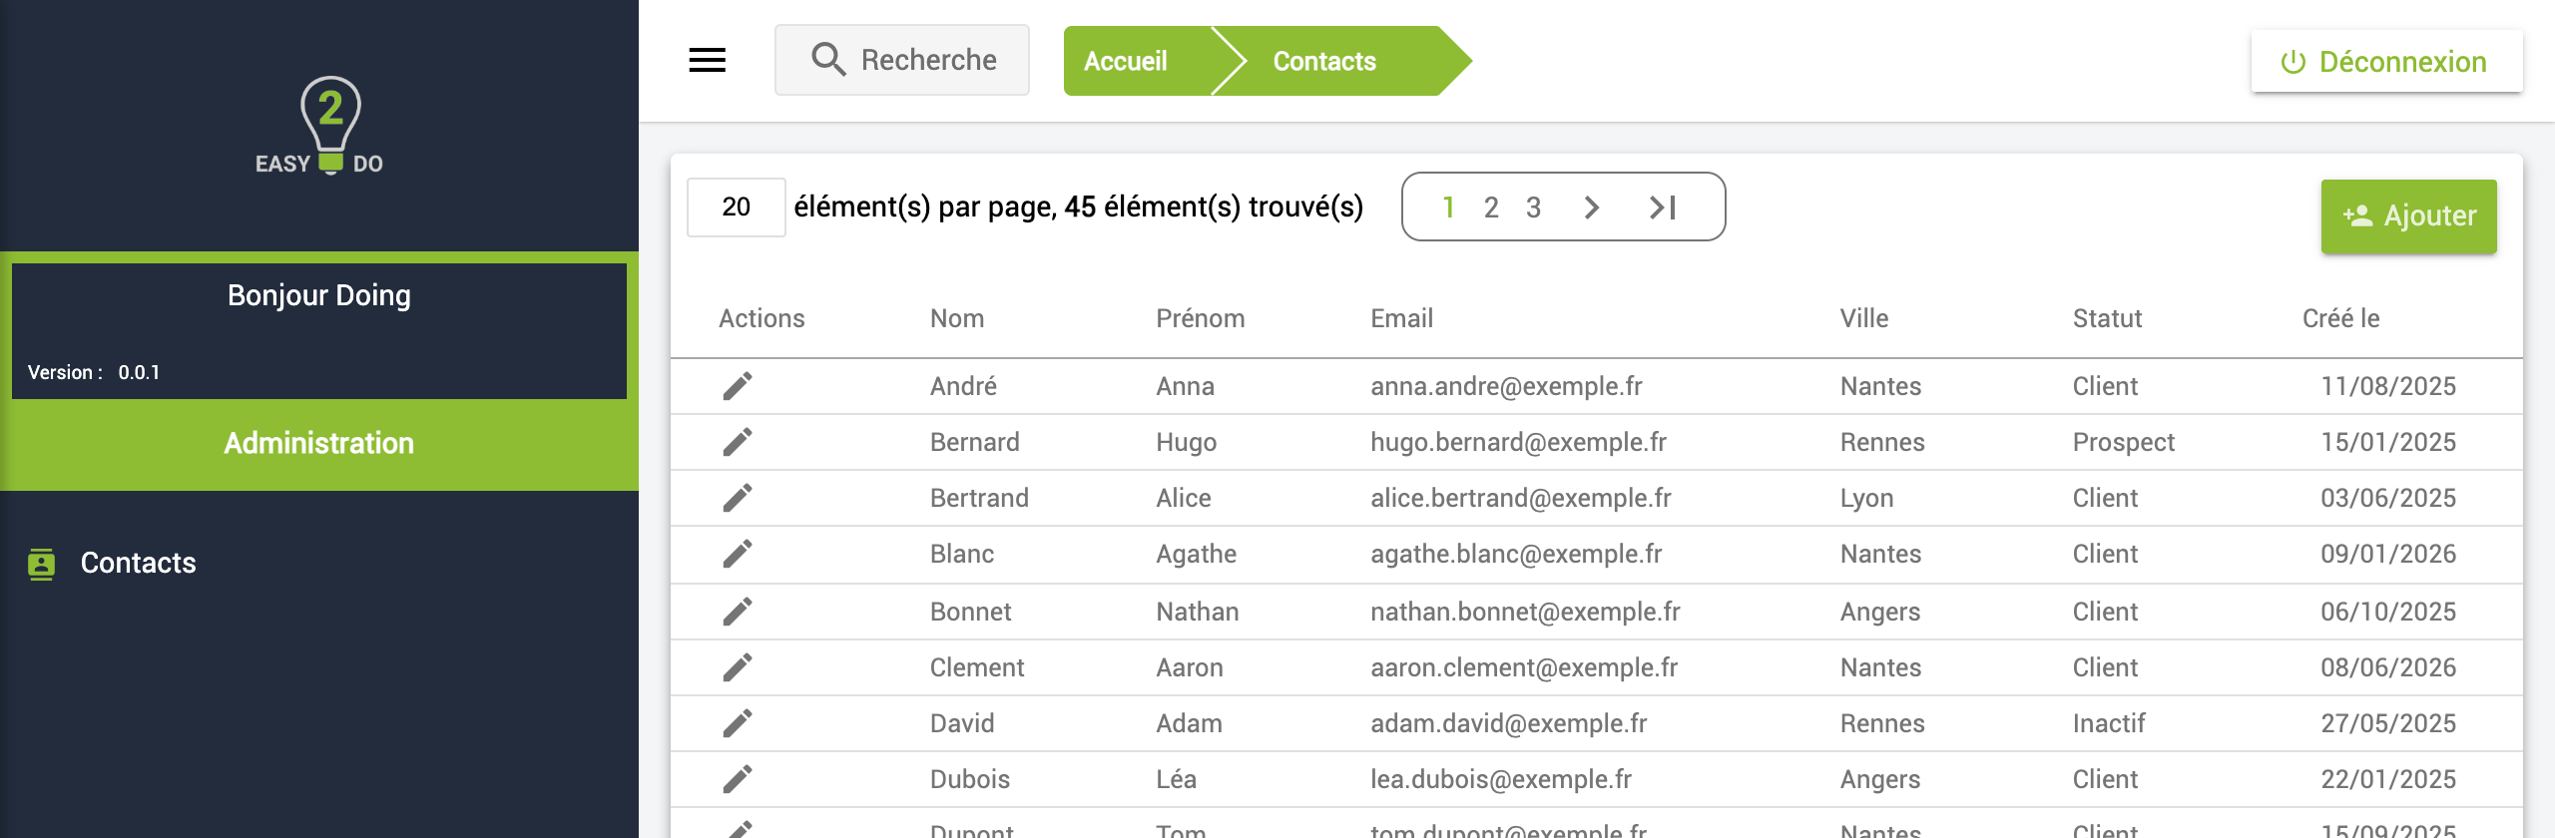Viewport: 2555px width, 838px height.
Task: Sort by the Statut column header
Action: (x=2108, y=318)
